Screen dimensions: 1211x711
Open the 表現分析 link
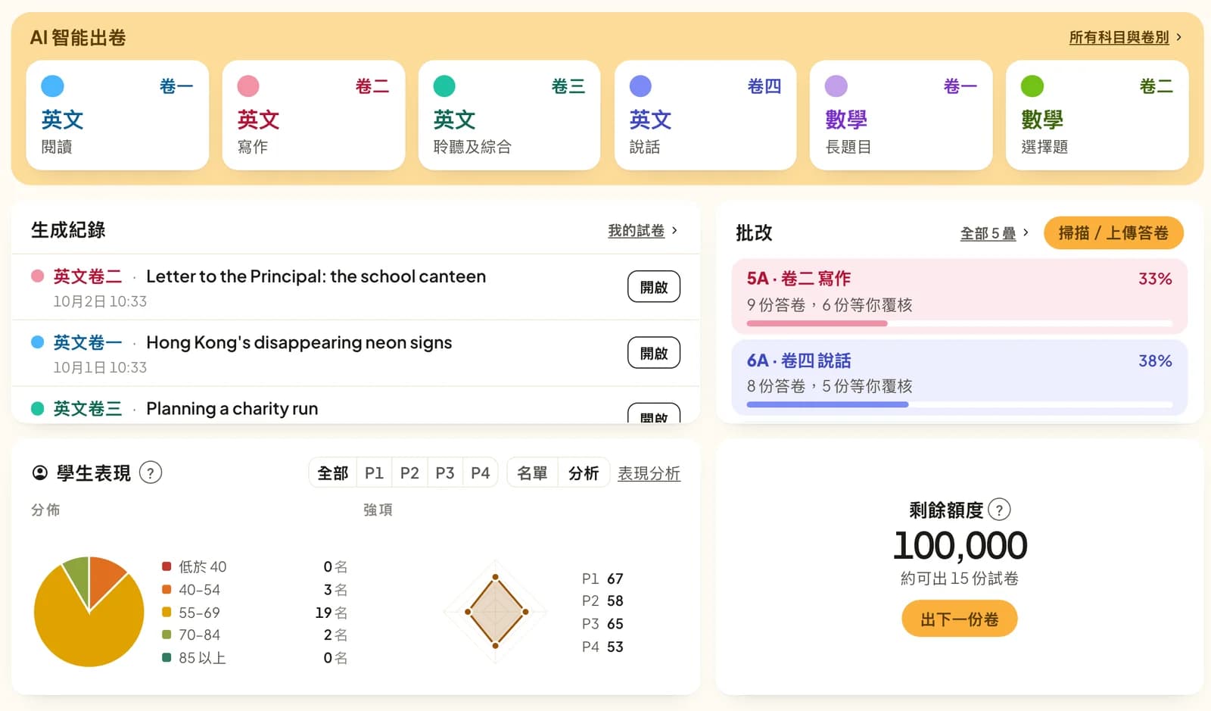click(x=649, y=473)
